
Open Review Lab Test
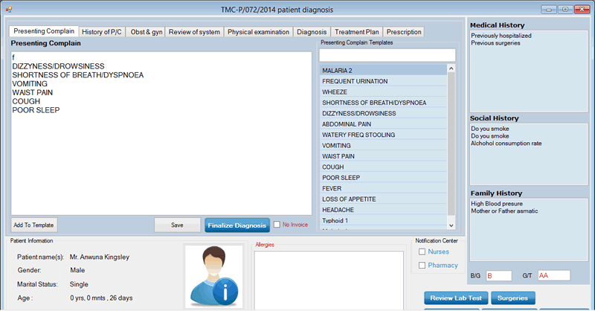(x=456, y=298)
